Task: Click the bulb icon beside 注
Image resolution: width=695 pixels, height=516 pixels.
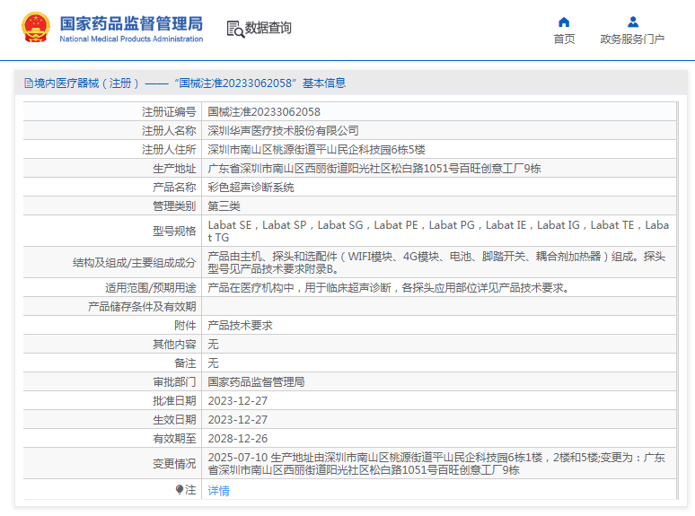Action: point(180,489)
